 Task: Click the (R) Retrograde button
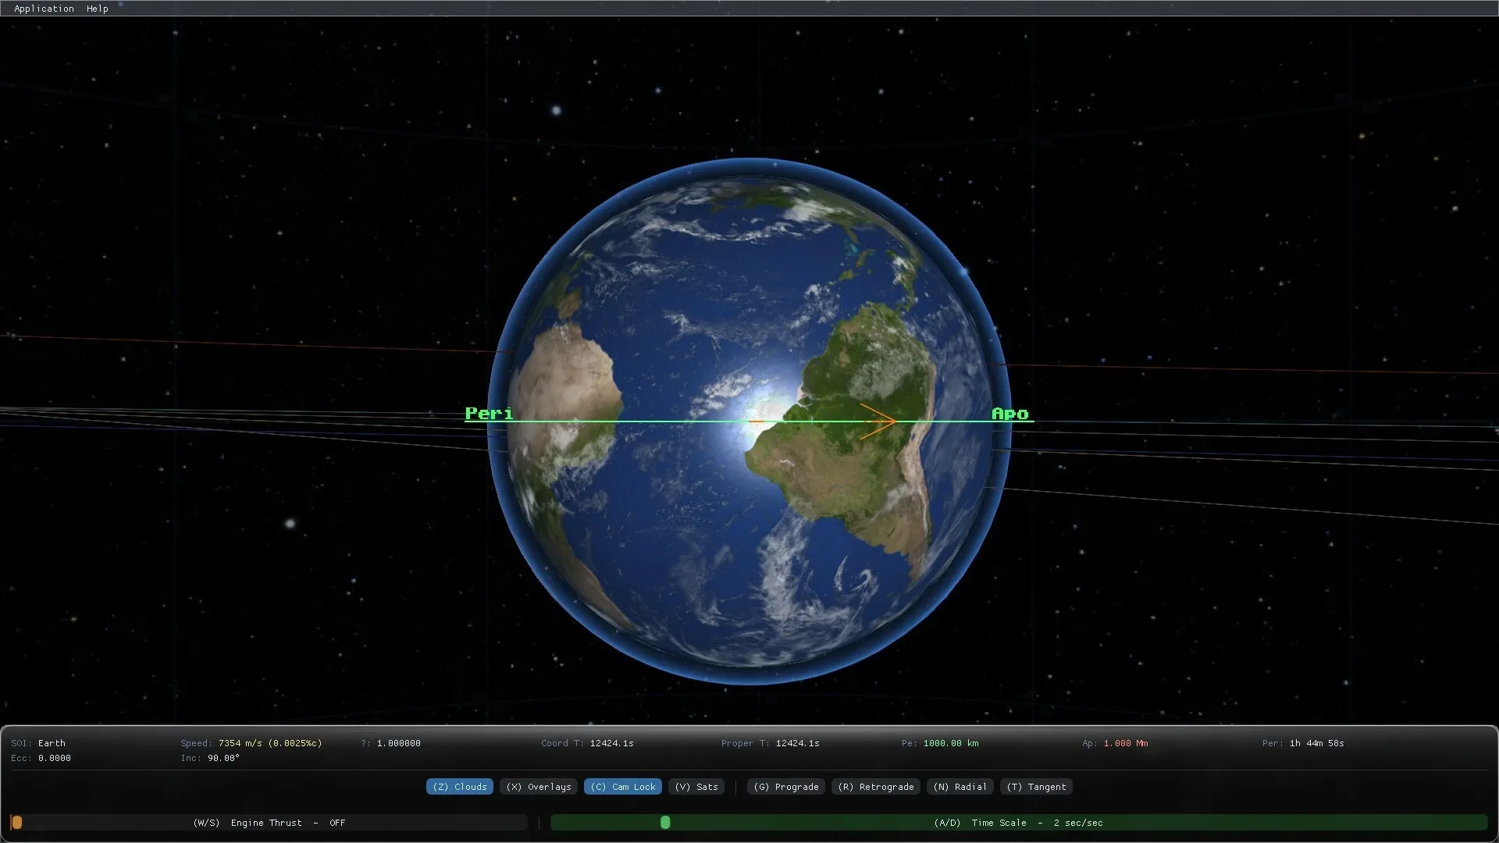click(x=876, y=787)
